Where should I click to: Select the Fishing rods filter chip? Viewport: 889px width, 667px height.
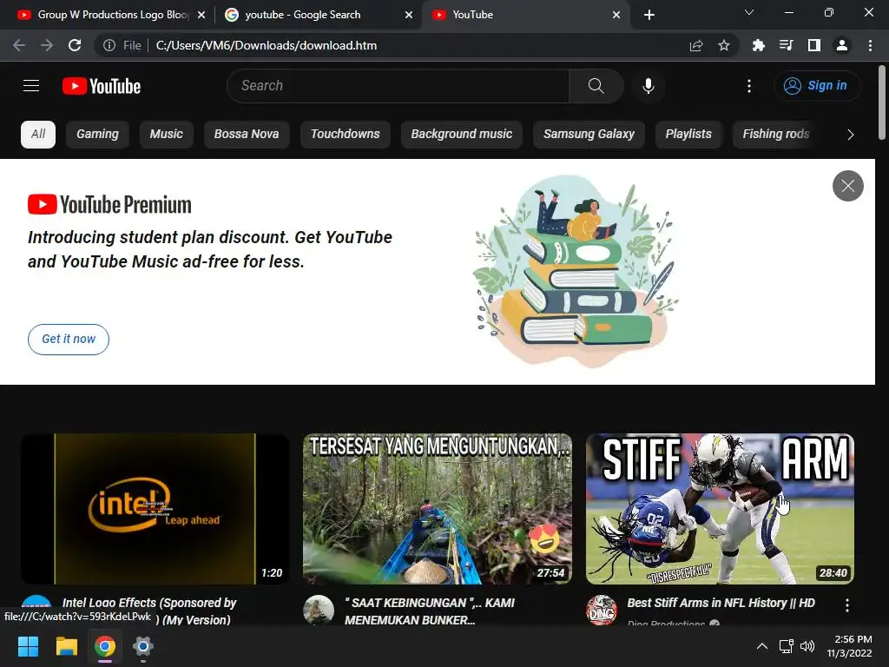pyautogui.click(x=775, y=135)
